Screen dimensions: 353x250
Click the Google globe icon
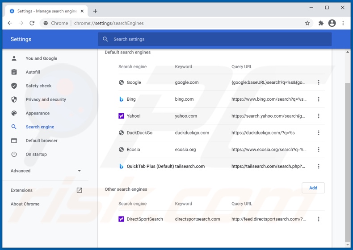tap(121, 82)
